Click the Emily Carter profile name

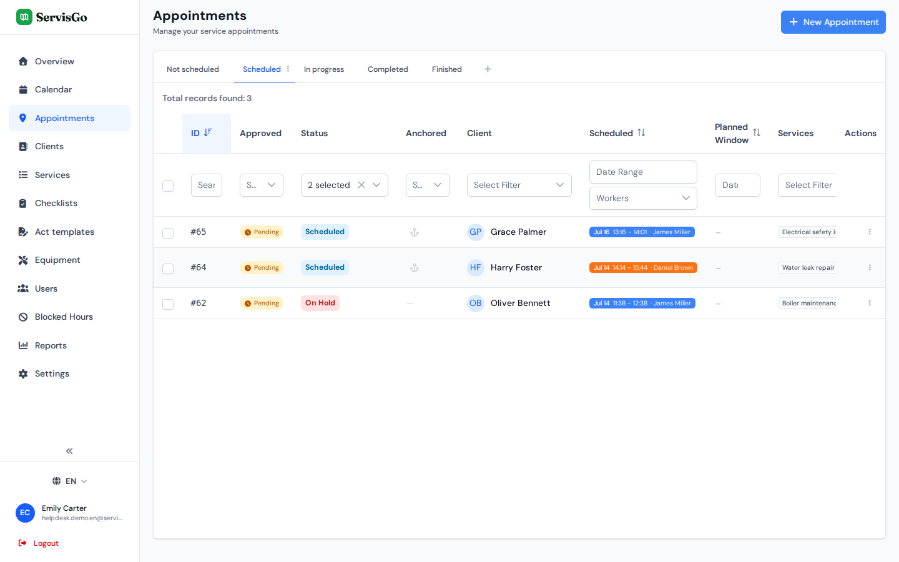click(x=64, y=508)
